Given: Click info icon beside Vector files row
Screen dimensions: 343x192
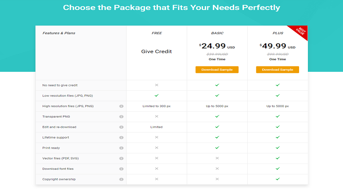Looking at the screenshot, I should pyautogui.click(x=121, y=158).
